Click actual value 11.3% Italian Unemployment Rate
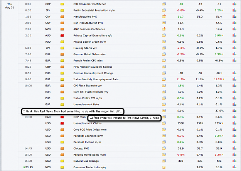 coord(181,80)
